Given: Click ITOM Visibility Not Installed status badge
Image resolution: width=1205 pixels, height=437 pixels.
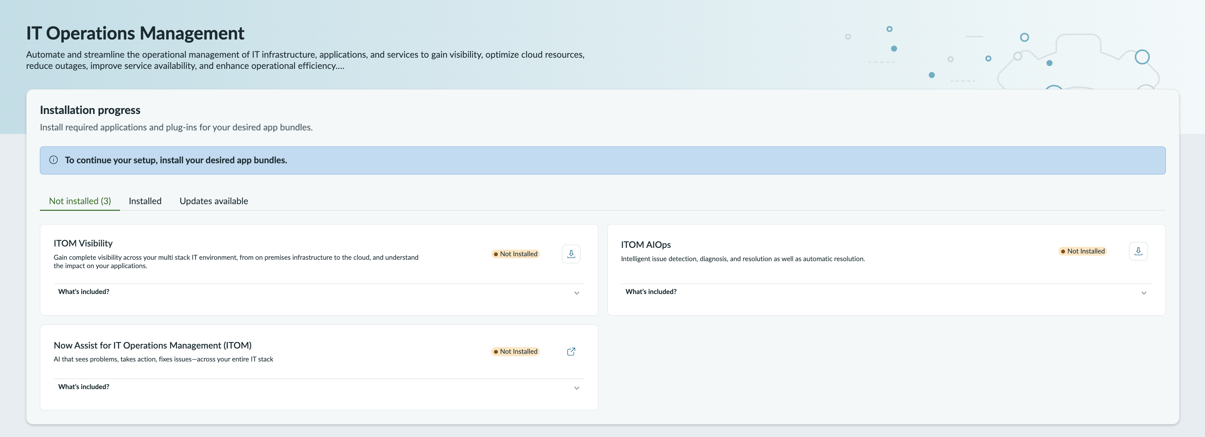Looking at the screenshot, I should pos(515,254).
